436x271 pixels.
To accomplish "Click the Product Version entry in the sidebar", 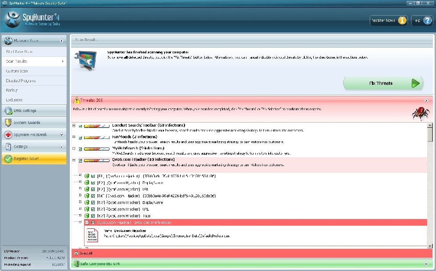I will click(x=34, y=258).
